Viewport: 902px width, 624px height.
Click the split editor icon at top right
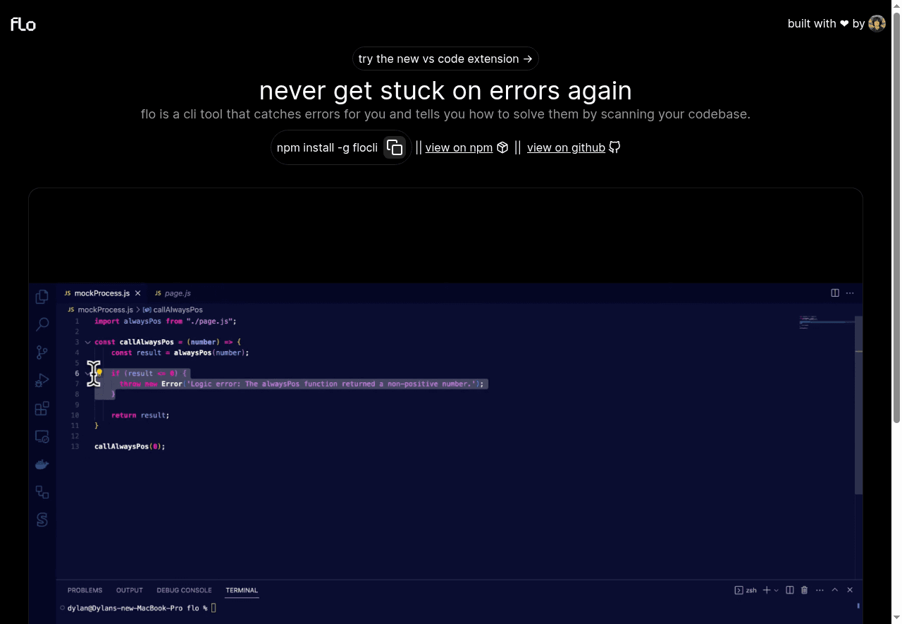[x=835, y=293]
